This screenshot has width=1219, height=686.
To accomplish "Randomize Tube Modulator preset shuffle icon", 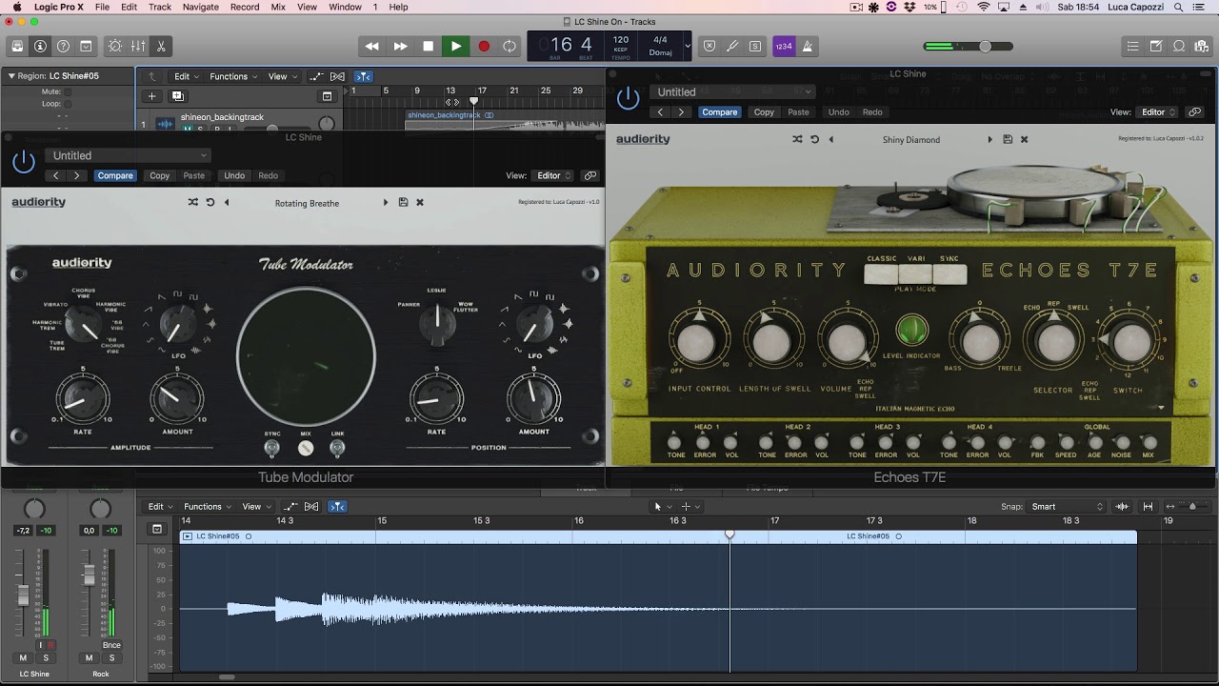I will point(193,202).
